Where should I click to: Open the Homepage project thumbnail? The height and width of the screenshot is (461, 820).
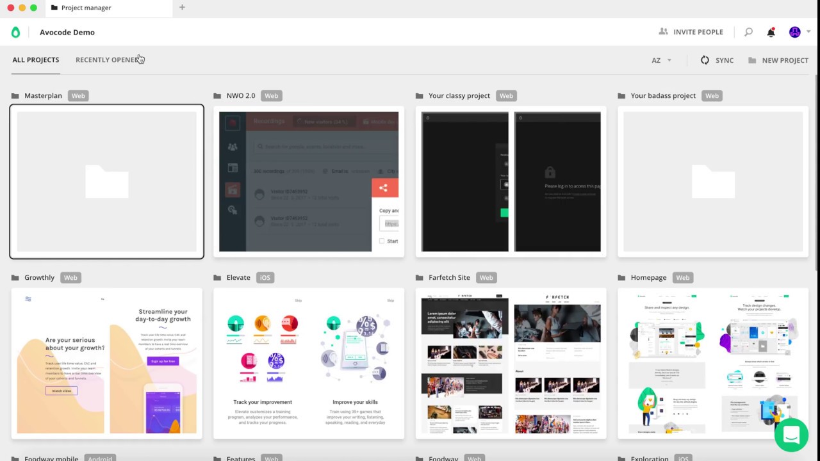click(x=713, y=364)
